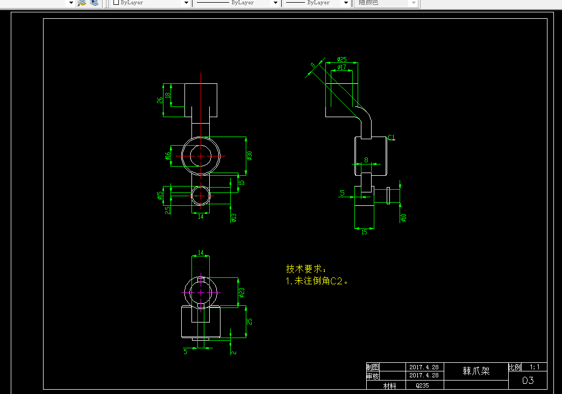Open the ByLayer color dropdown
Viewport: 562px width, 394px height.
tap(186, 3)
